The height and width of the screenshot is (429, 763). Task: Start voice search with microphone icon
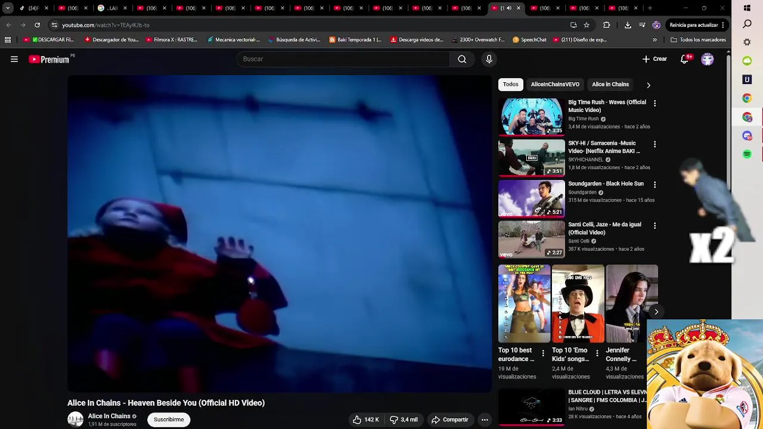tap(489, 59)
